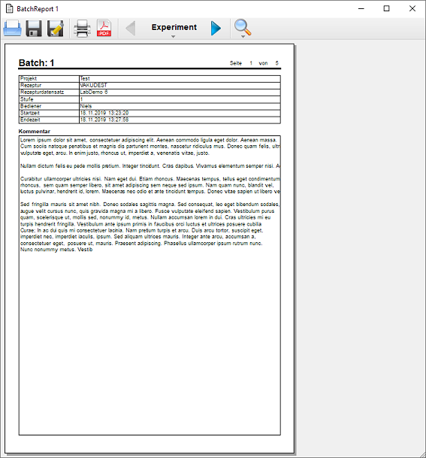This screenshot has width=426, height=458.
Task: Print the batch report
Action: [x=82, y=29]
